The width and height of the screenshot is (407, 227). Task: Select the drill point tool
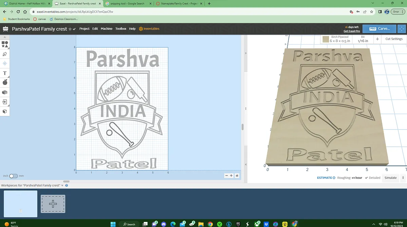point(5,64)
